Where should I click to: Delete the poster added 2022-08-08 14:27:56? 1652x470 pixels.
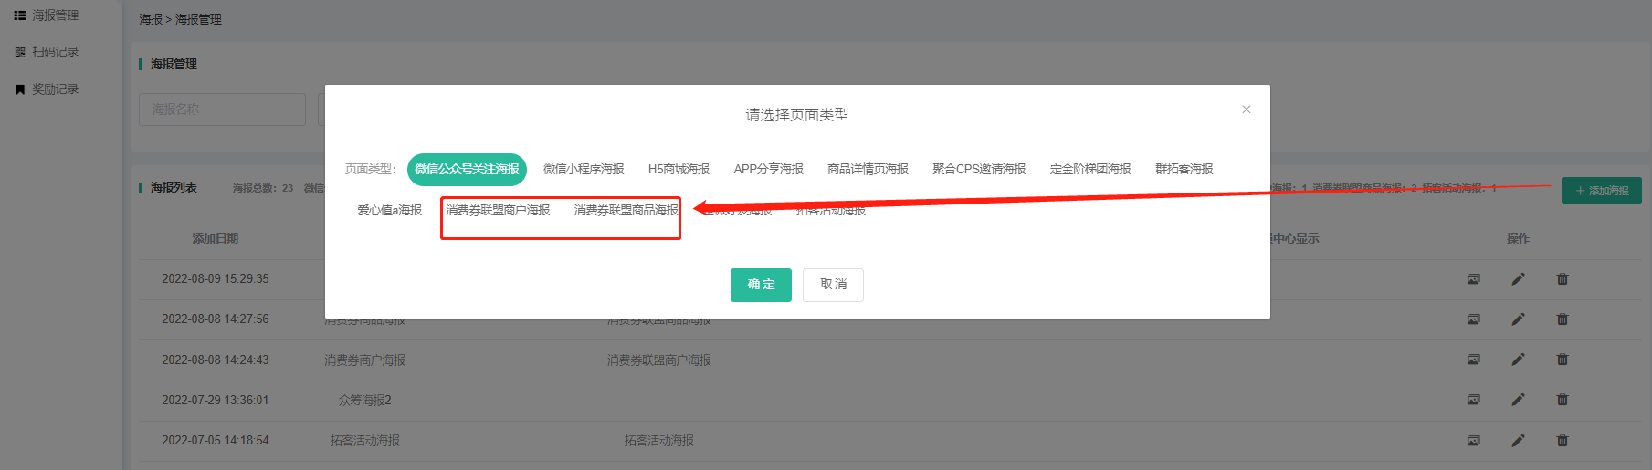pos(1563,319)
